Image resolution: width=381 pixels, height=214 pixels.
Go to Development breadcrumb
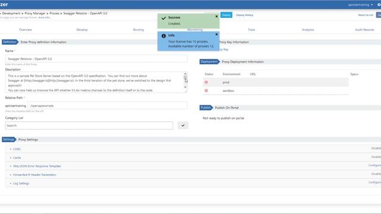click(x=11, y=13)
